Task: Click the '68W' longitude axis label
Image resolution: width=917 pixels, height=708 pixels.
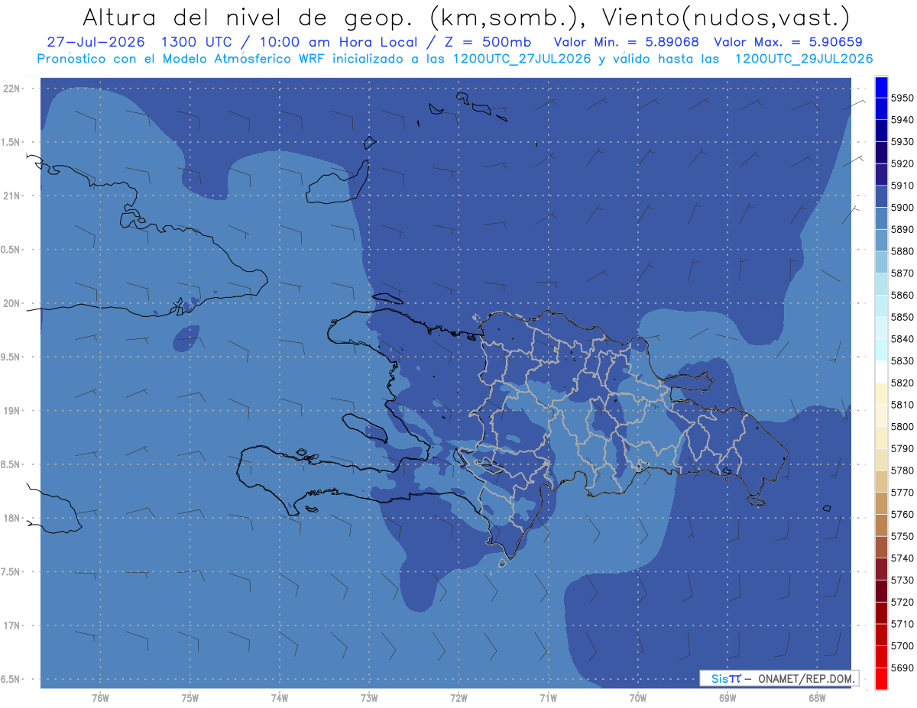Action: click(x=817, y=698)
